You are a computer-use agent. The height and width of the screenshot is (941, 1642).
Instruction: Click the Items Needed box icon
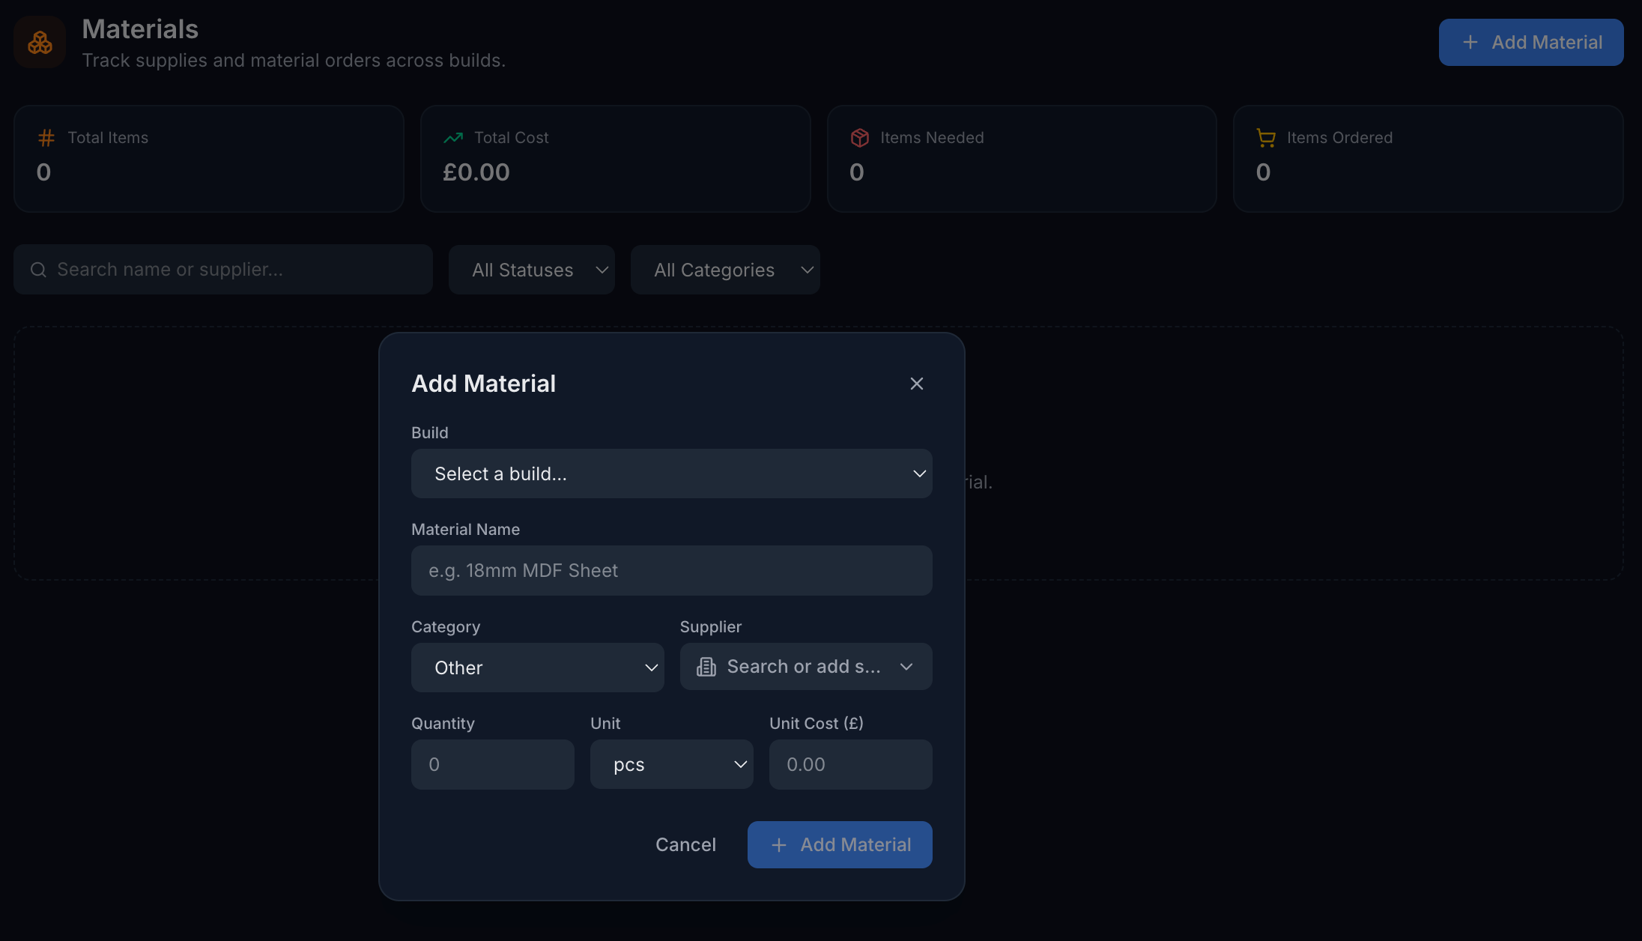859,138
